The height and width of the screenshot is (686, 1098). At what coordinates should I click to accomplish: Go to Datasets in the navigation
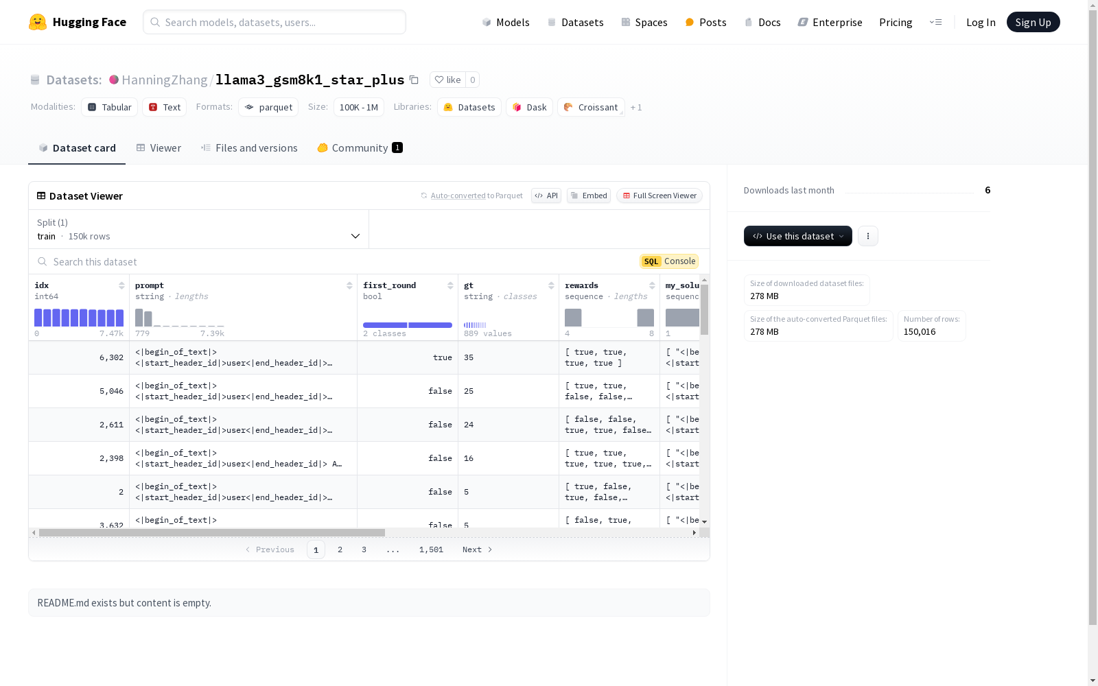tap(575, 22)
